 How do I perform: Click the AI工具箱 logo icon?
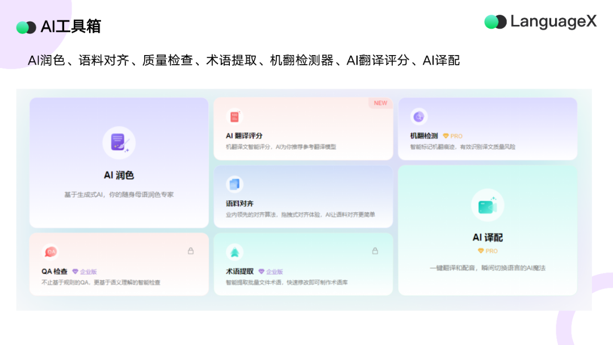coord(27,26)
